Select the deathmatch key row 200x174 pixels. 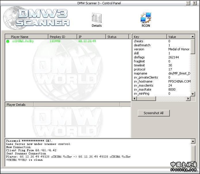162,45
